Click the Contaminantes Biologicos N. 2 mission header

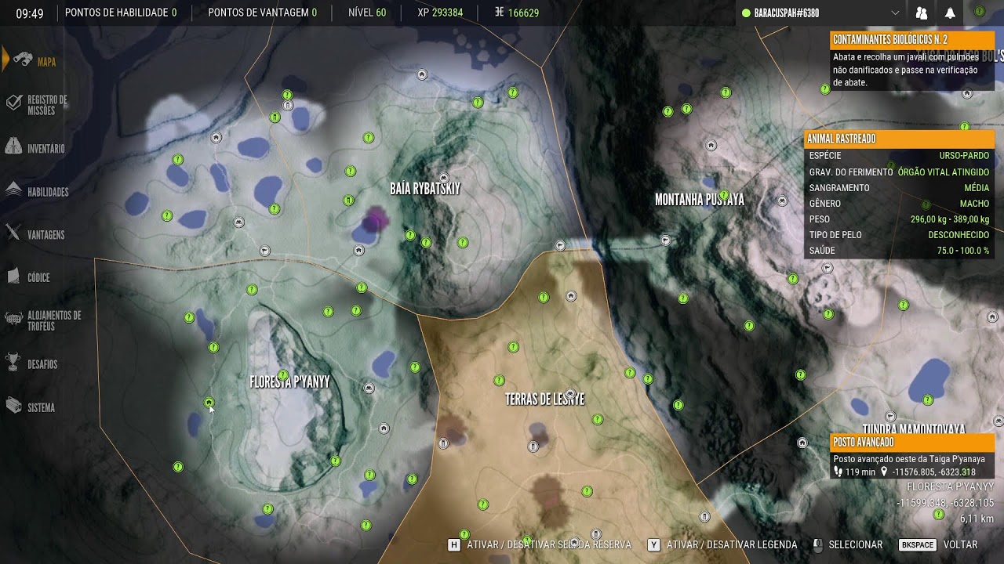(x=912, y=40)
